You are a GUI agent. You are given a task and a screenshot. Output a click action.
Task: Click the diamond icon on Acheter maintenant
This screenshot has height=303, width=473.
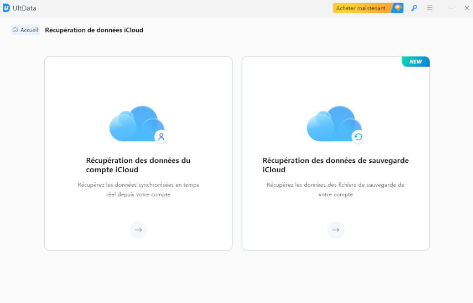[x=398, y=8]
